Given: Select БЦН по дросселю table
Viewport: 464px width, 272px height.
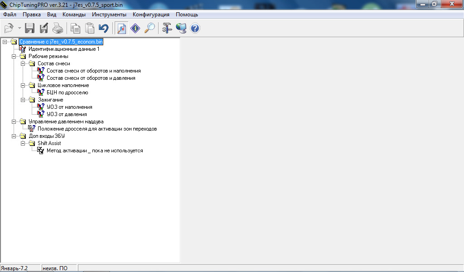Looking at the screenshot, I should (x=67, y=92).
